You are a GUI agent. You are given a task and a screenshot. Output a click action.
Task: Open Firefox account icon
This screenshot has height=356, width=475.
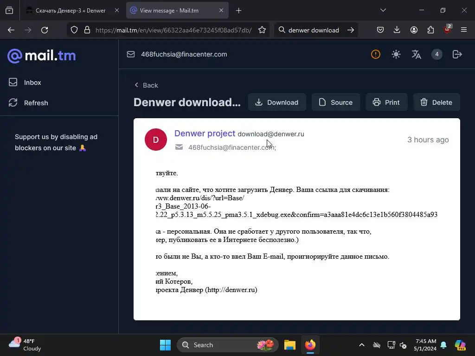click(414, 30)
